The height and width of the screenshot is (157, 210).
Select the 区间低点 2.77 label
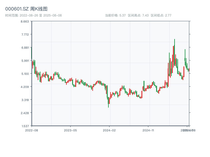pos(161,15)
